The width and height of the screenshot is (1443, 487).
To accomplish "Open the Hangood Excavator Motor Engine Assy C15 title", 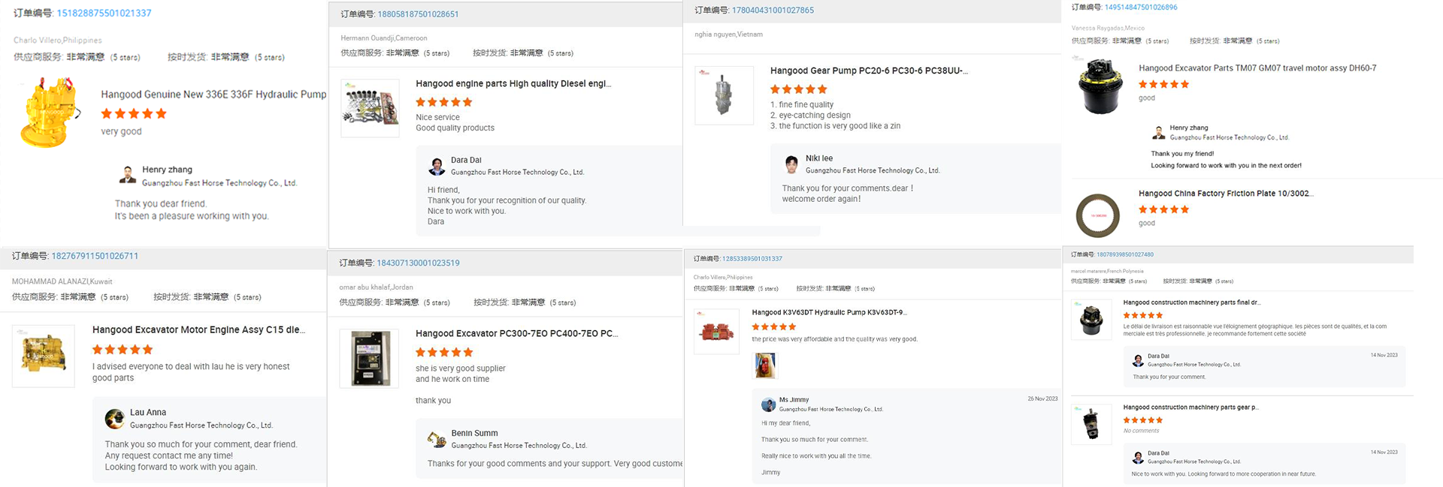I will [x=198, y=329].
